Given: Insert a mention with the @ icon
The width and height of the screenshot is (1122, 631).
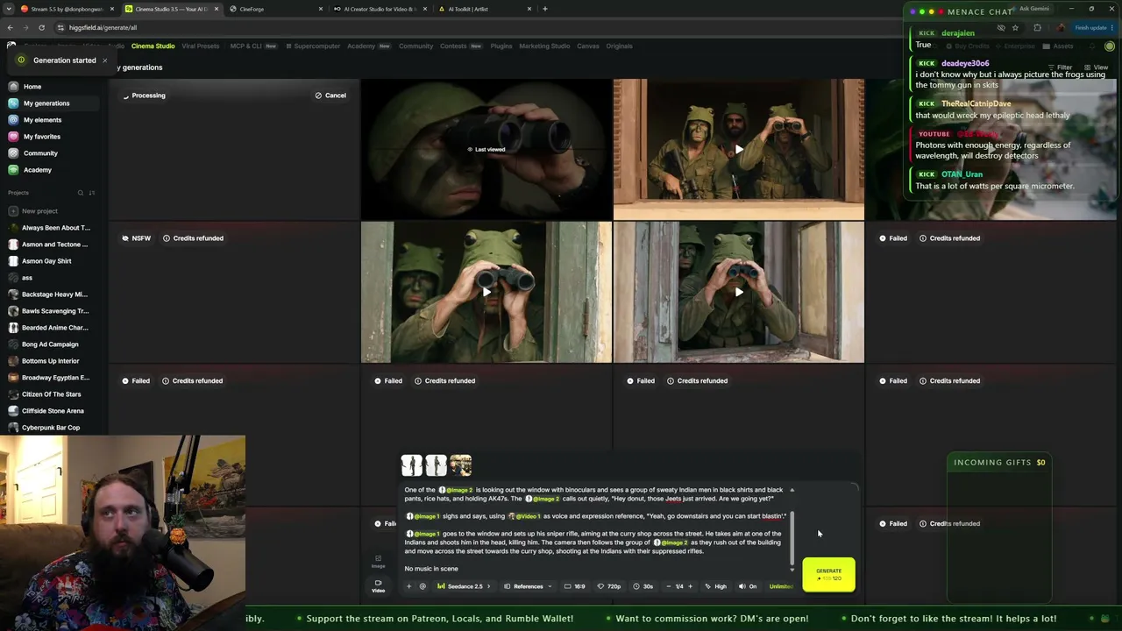Looking at the screenshot, I should click(423, 586).
